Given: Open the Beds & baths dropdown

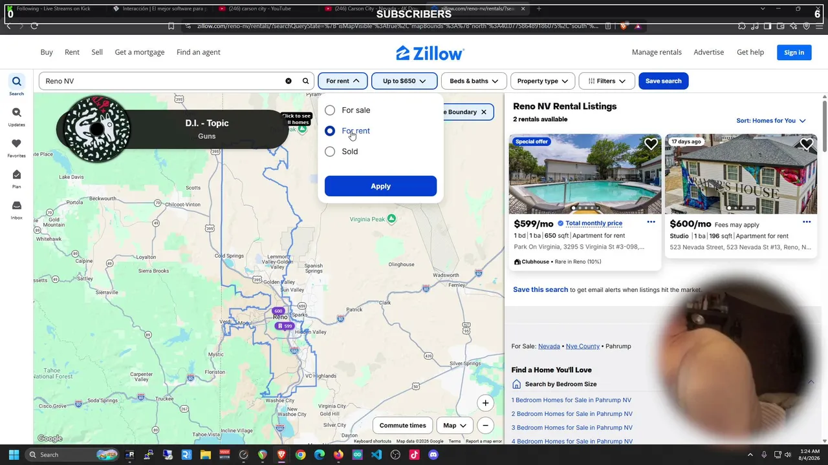Looking at the screenshot, I should tap(474, 81).
